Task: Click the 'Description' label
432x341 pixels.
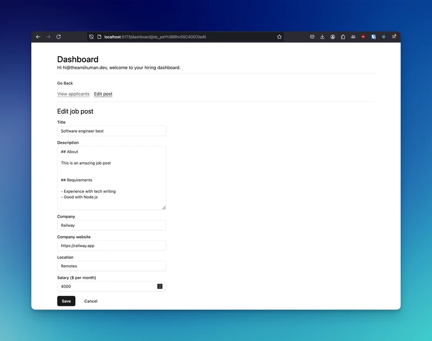Action: tap(68, 143)
